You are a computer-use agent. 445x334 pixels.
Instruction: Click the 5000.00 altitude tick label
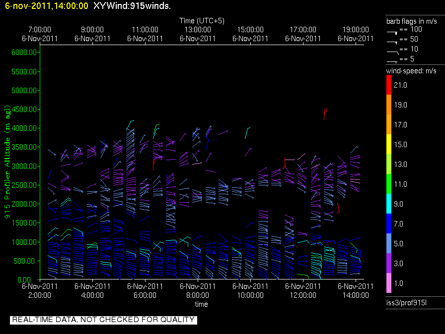(x=24, y=91)
